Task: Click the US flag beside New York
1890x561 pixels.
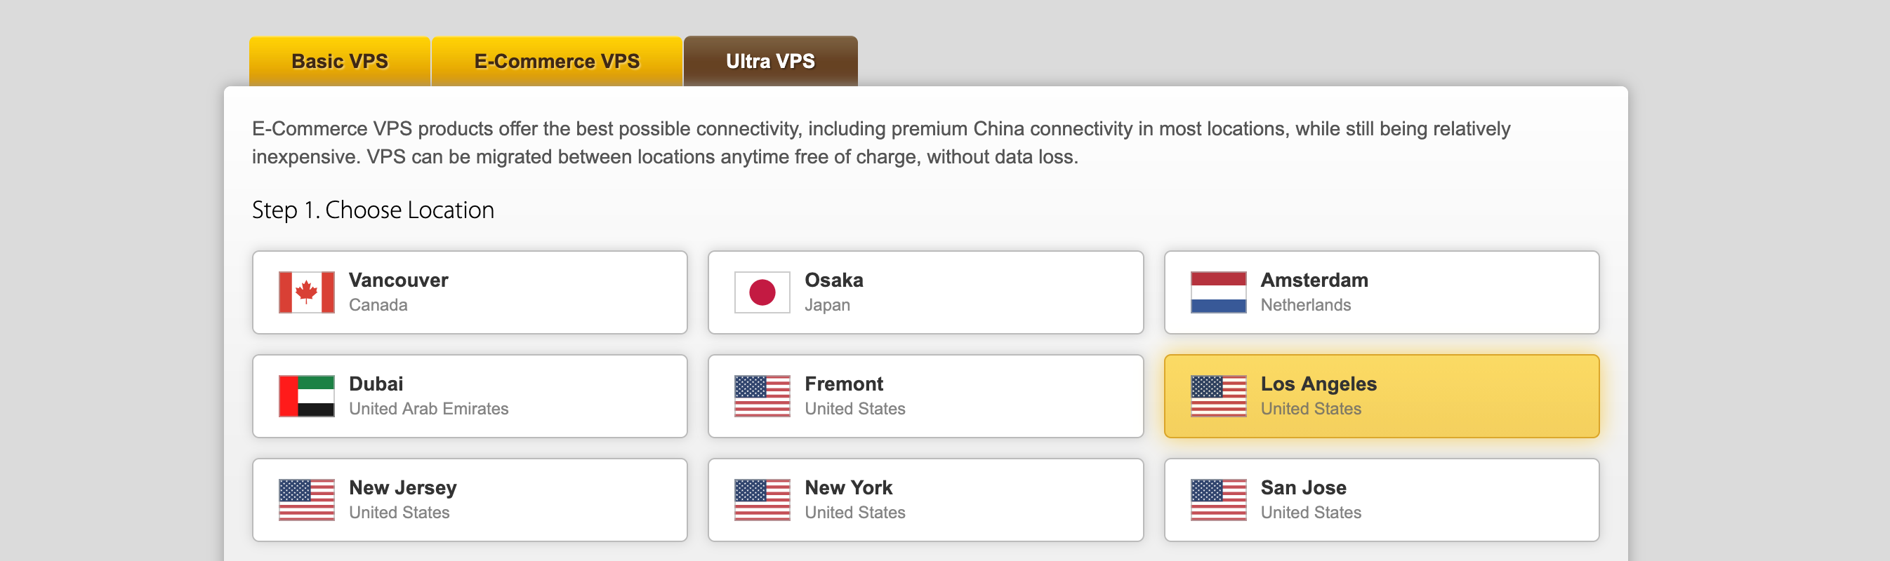Action: [x=762, y=500]
